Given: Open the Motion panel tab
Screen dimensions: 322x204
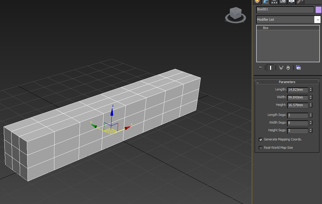Looking at the screenshot, I should pyautogui.click(x=283, y=2).
